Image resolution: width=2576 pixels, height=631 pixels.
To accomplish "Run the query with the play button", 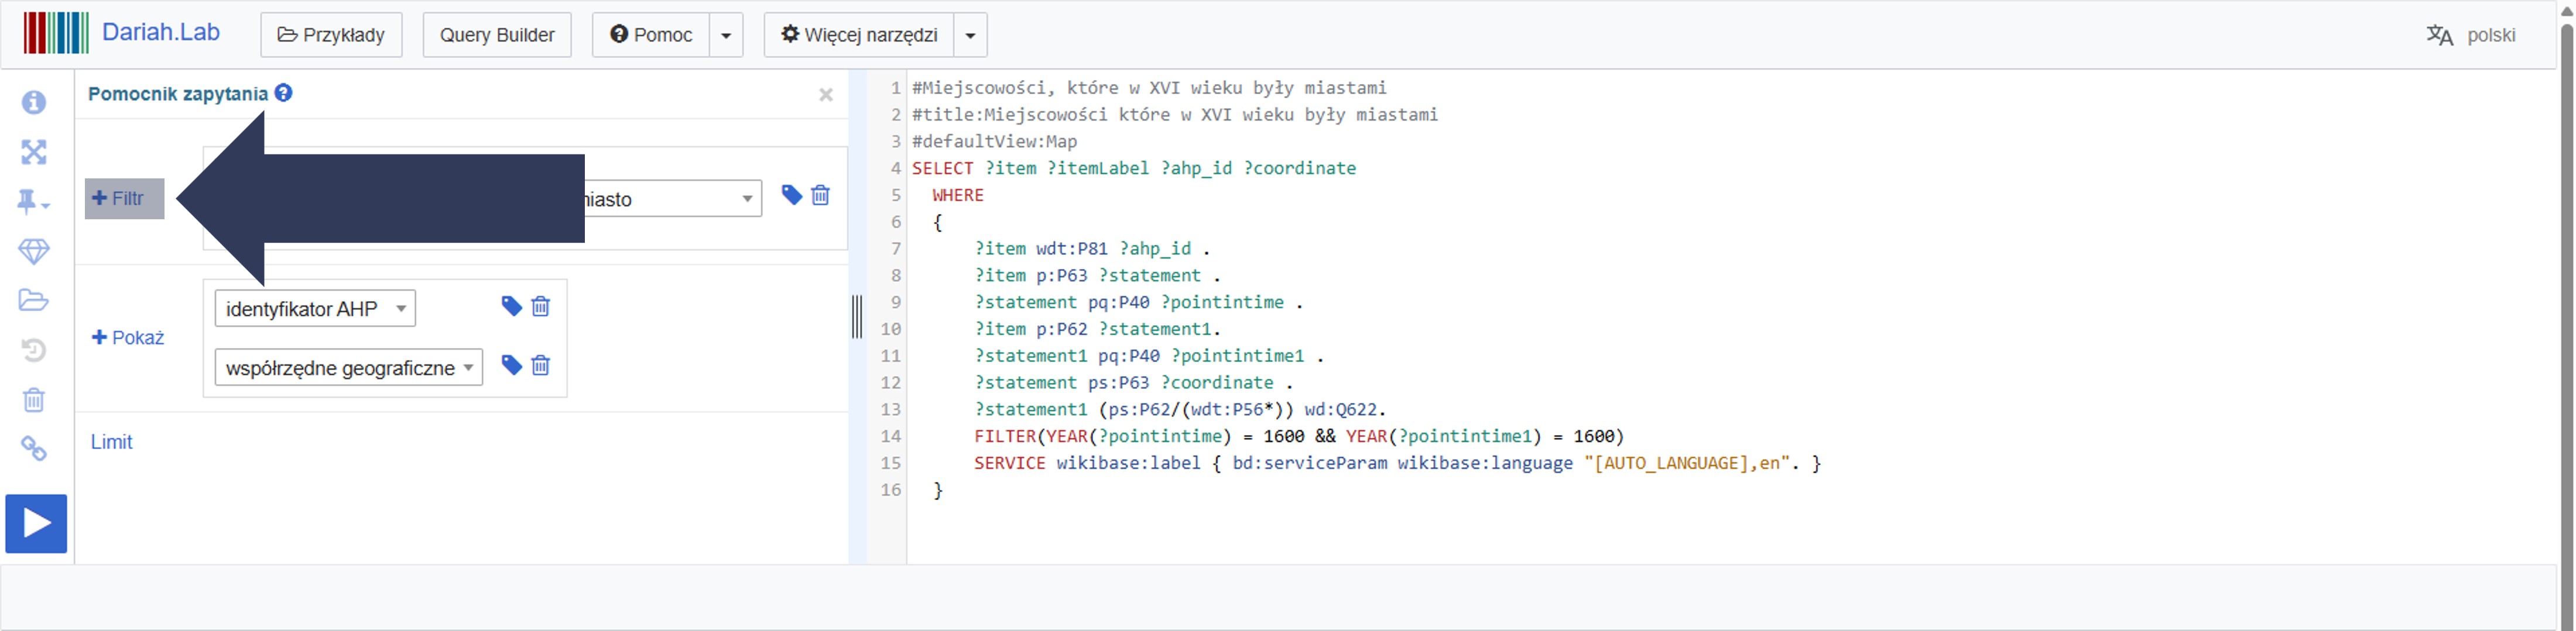I will [x=36, y=523].
